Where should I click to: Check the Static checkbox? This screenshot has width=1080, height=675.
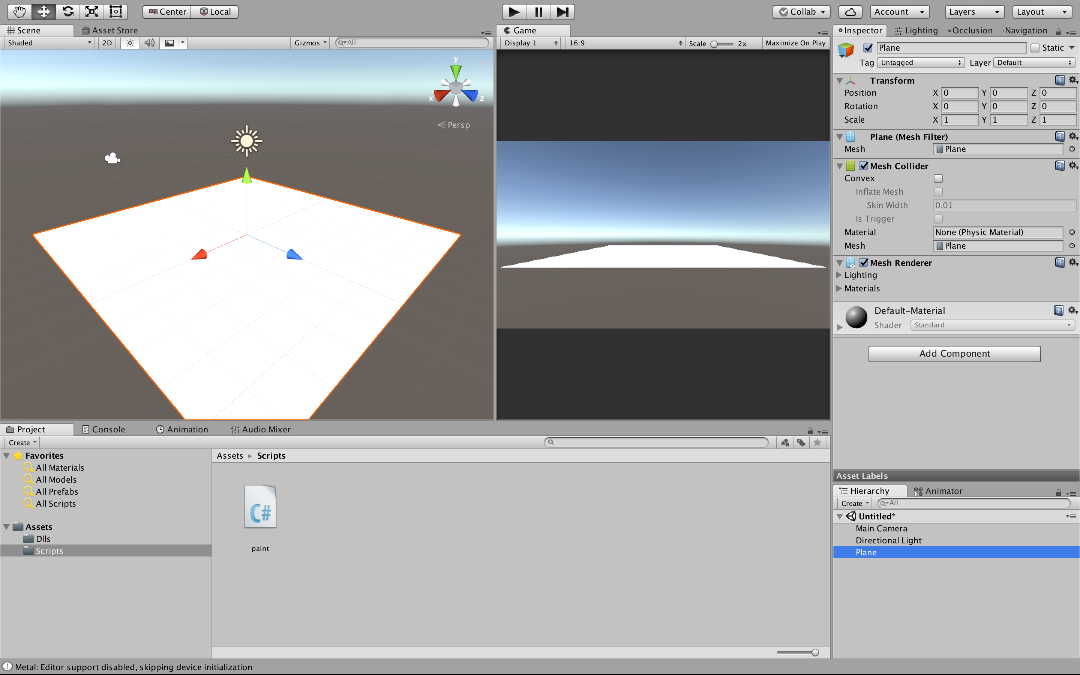click(1035, 48)
